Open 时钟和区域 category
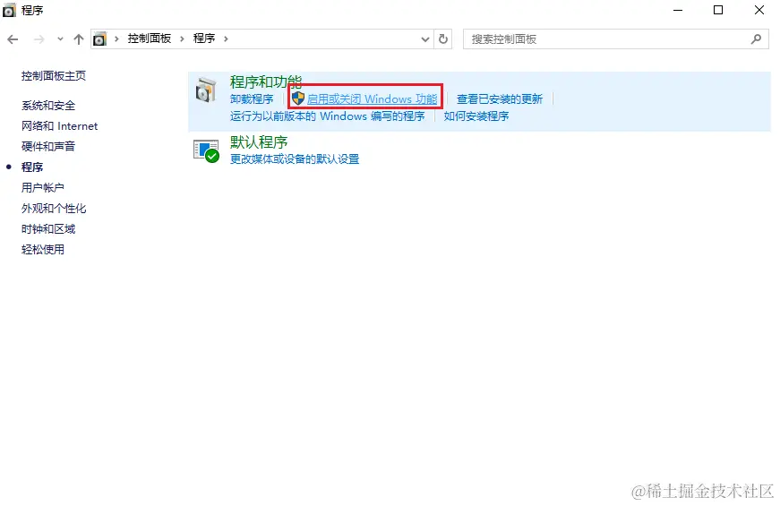 (x=48, y=229)
